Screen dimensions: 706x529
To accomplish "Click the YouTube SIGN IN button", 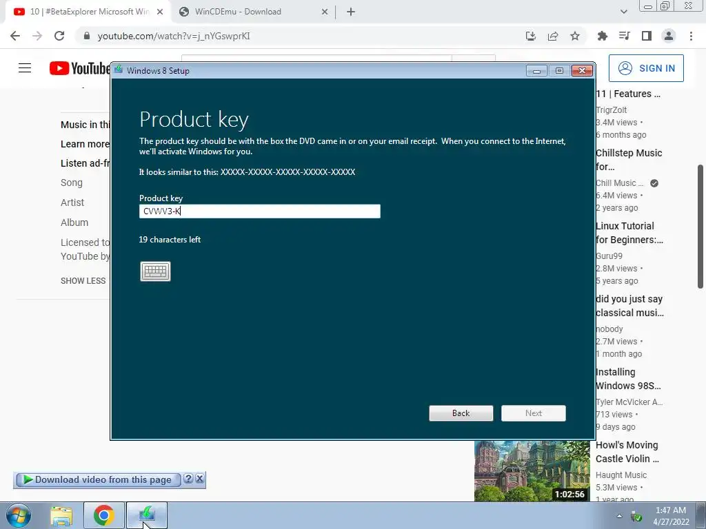I will point(646,68).
